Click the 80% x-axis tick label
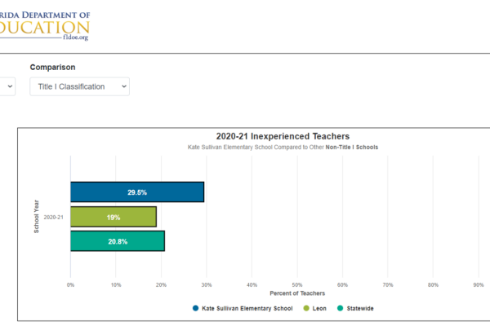Screen dimensions: 490x326 (x=433, y=284)
